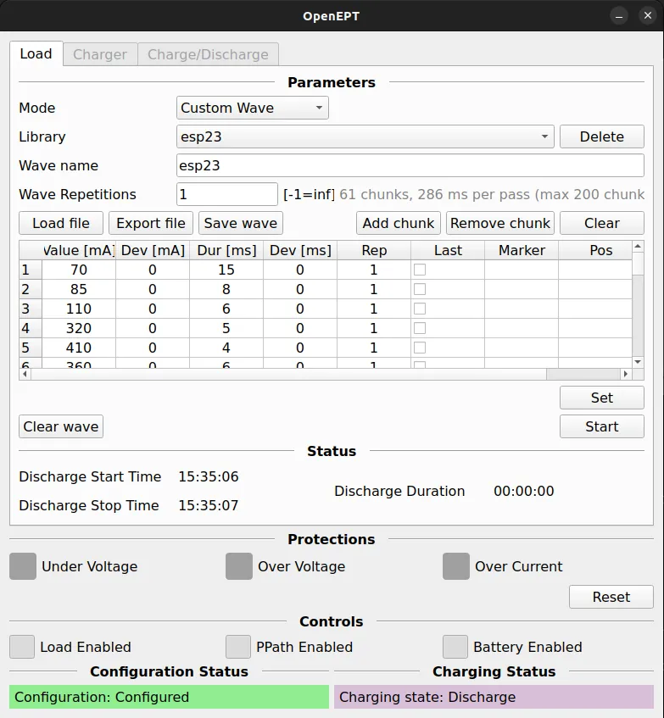Click Remove chunk button
The image size is (664, 718).
click(500, 223)
